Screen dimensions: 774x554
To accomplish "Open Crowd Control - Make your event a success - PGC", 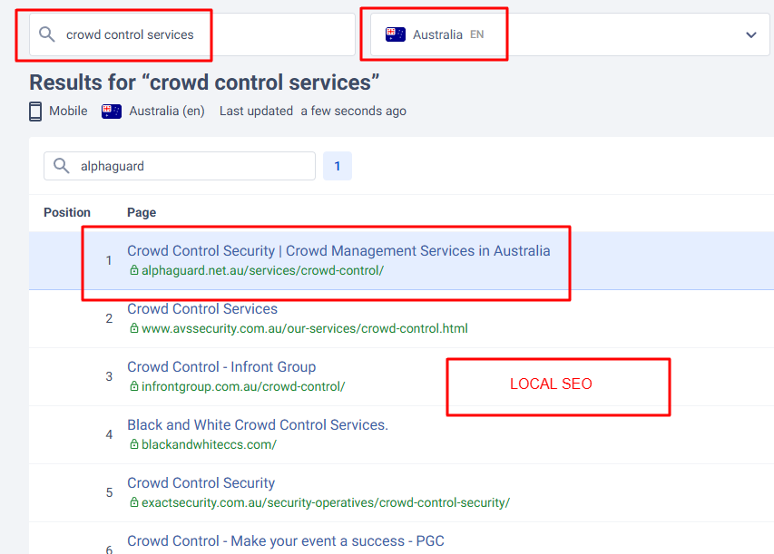I will 286,541.
